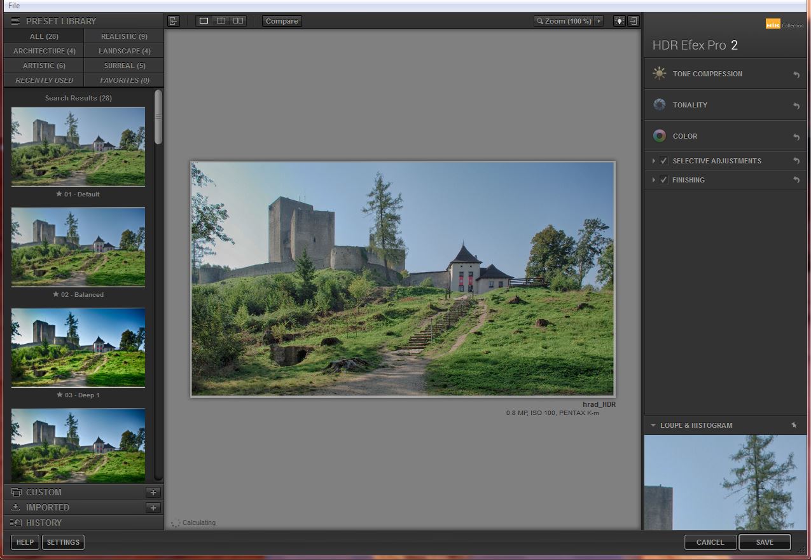The image size is (811, 560).
Task: Click the Tonality aperture icon
Action: pos(660,105)
